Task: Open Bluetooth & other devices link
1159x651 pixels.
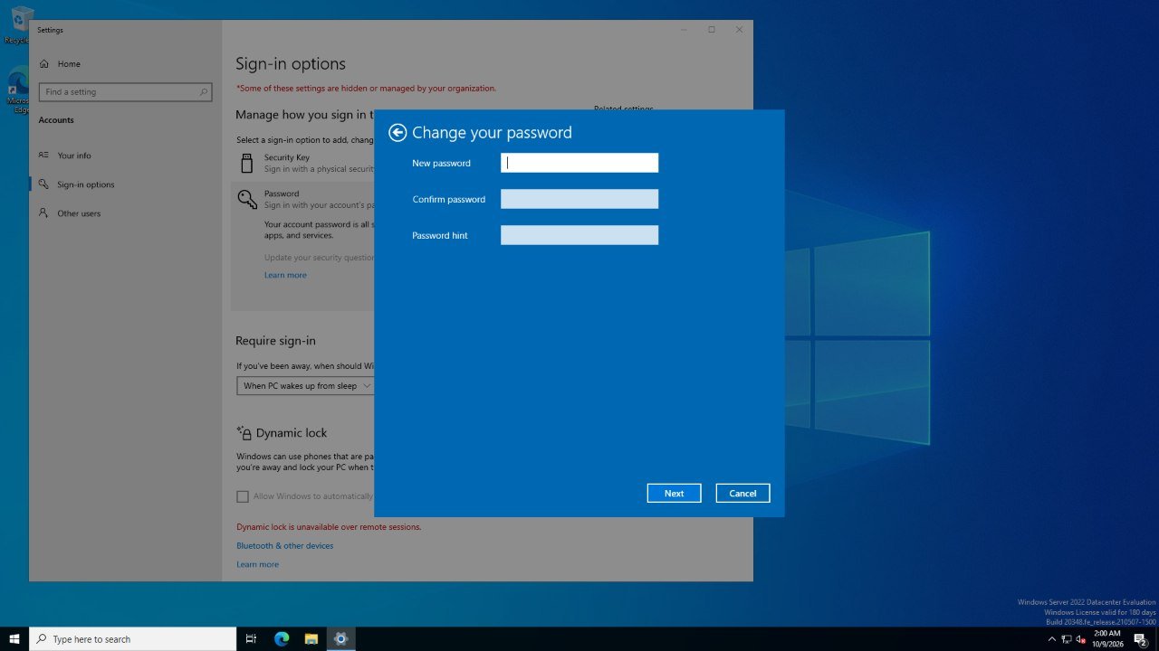Action: [284, 546]
